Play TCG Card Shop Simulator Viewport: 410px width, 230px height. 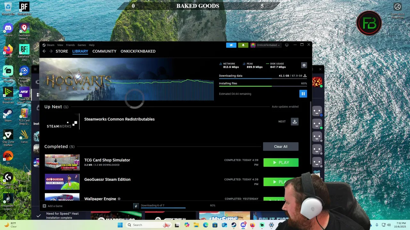pyautogui.click(x=281, y=163)
